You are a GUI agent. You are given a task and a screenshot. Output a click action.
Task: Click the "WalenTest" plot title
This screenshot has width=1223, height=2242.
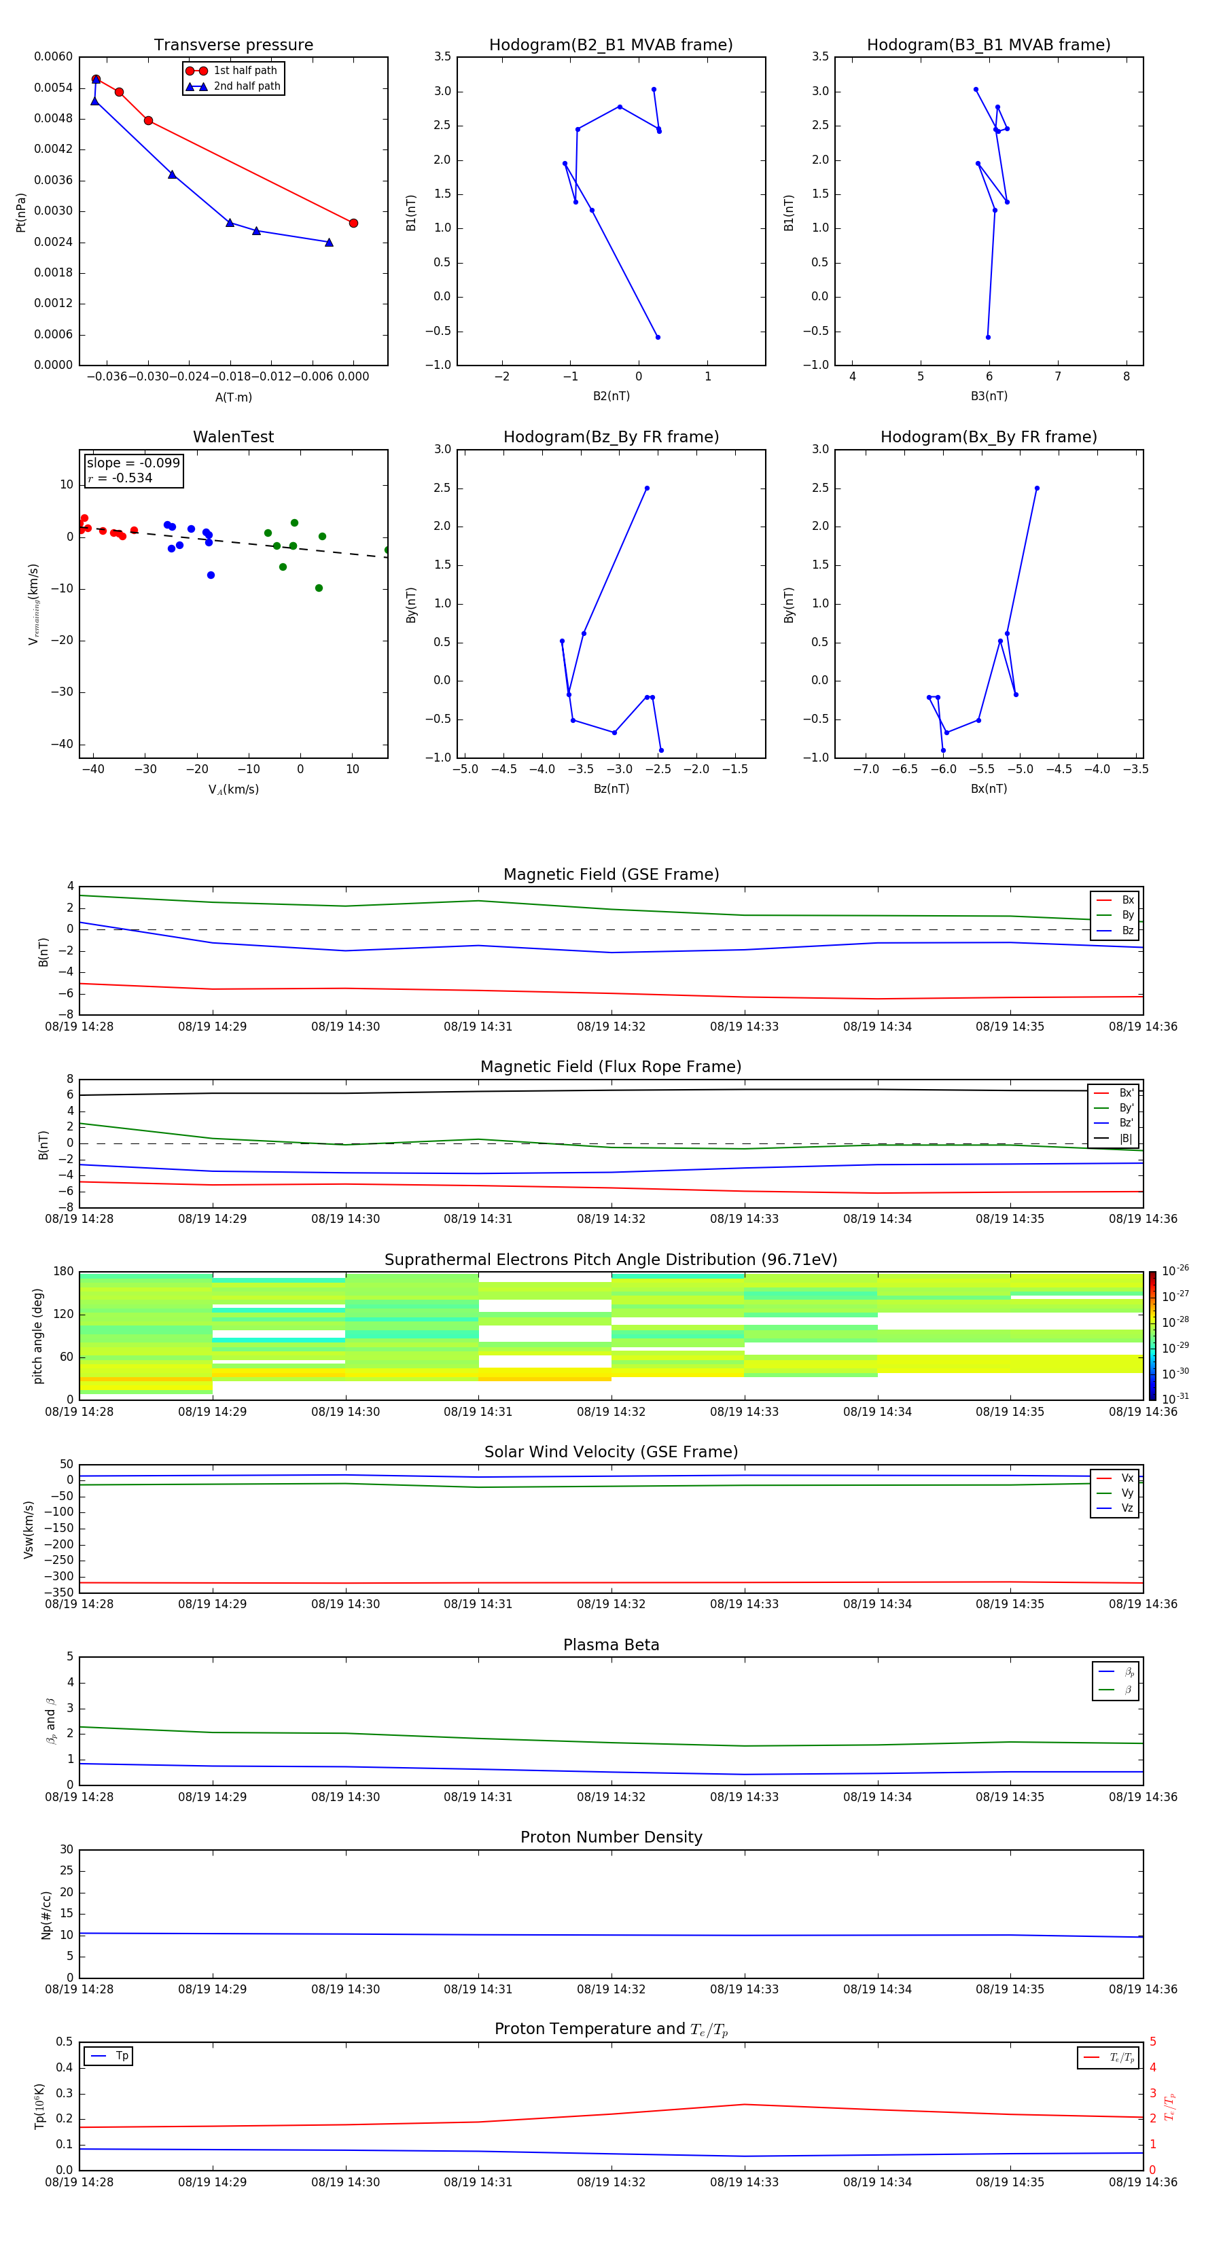tap(233, 437)
